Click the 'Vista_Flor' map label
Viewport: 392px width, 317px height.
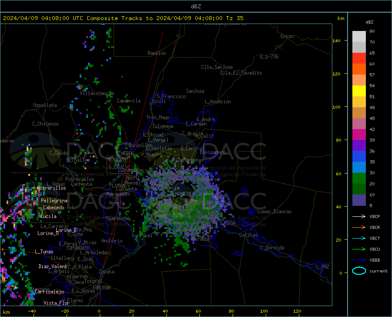pos(57,303)
